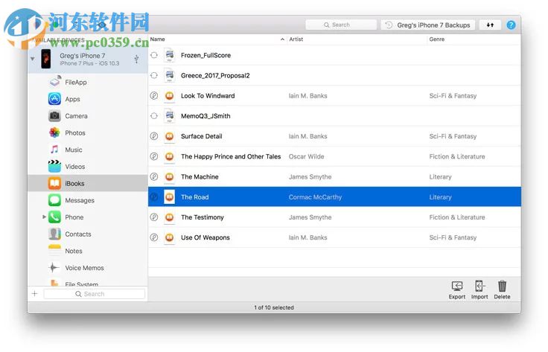Expand the Phone sidebar item
Image resolution: width=548 pixels, height=352 pixels.
pos(44,217)
